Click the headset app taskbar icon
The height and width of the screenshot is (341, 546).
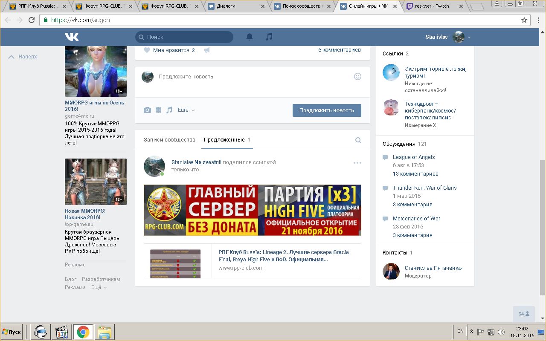[x=41, y=332]
